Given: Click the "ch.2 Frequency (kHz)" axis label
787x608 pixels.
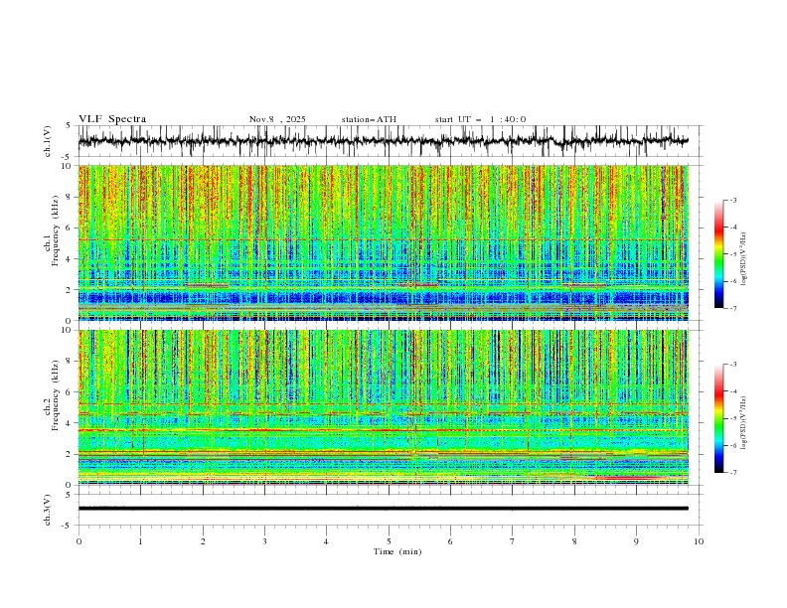Looking at the screenshot, I should coord(52,395).
